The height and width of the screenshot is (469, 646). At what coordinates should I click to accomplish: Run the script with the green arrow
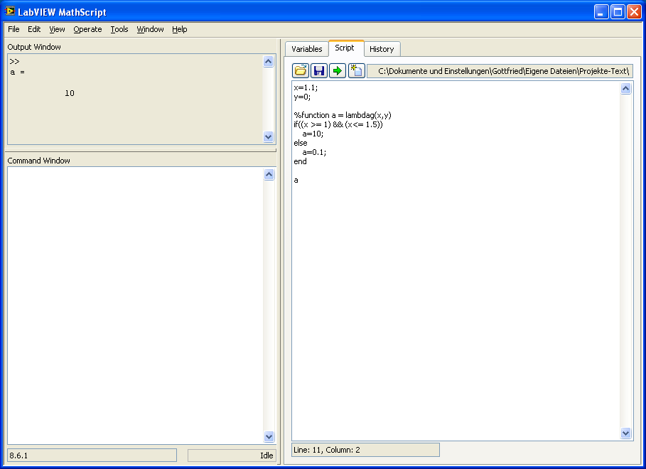click(338, 70)
